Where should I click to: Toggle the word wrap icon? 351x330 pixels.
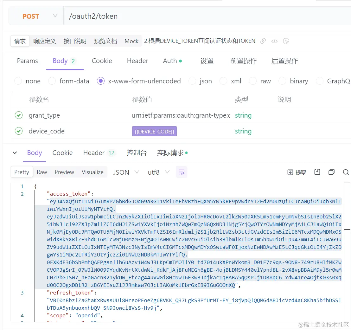click(x=181, y=172)
